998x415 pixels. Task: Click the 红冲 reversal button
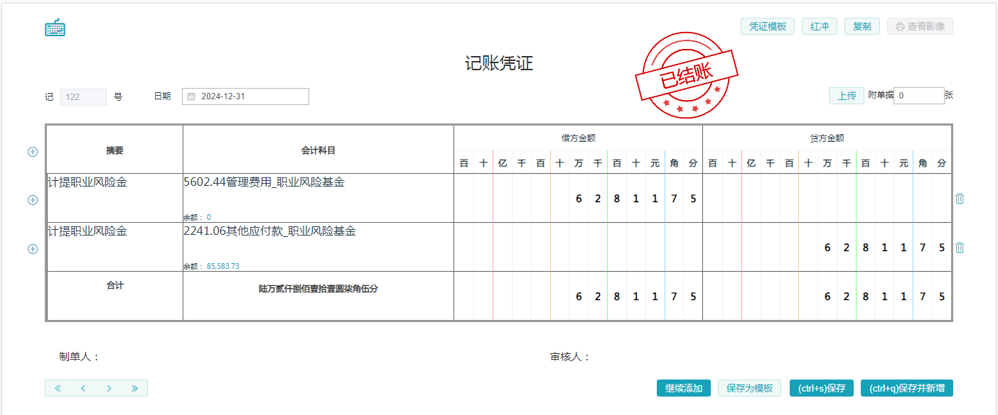(820, 26)
